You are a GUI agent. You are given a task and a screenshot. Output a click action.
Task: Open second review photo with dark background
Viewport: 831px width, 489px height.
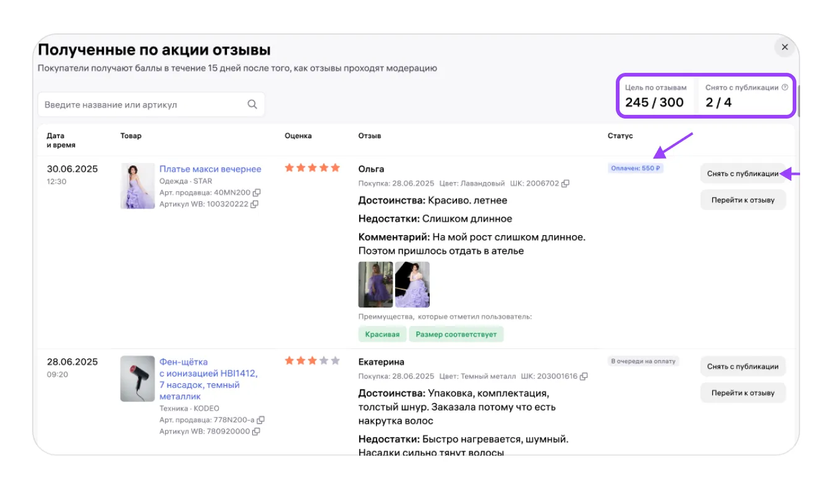click(412, 285)
